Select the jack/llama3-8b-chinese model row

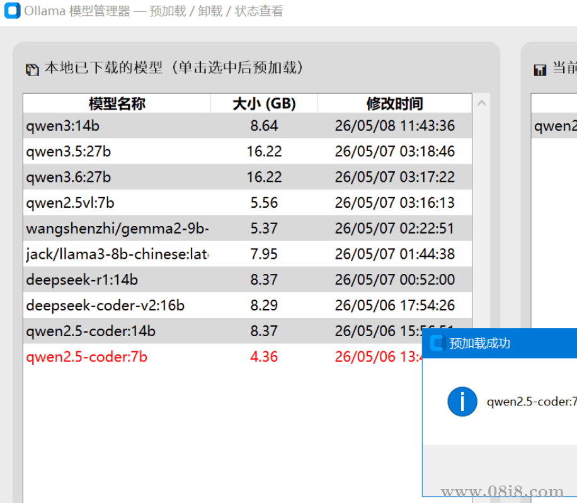pos(248,254)
